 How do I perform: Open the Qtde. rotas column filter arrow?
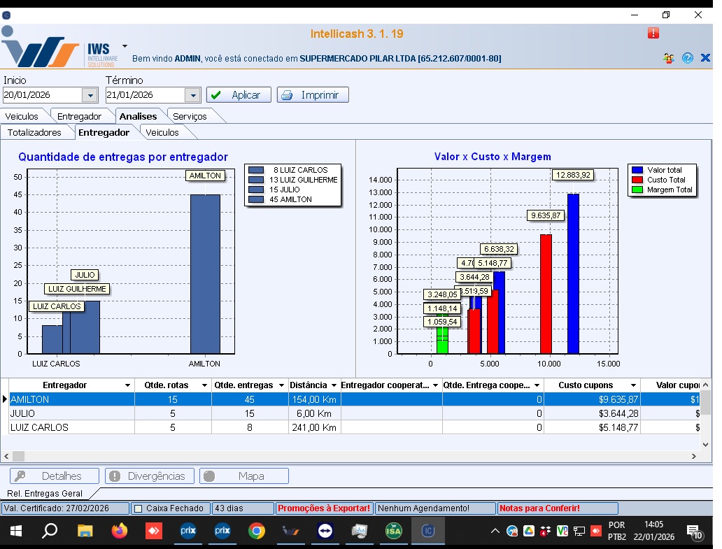[204, 385]
